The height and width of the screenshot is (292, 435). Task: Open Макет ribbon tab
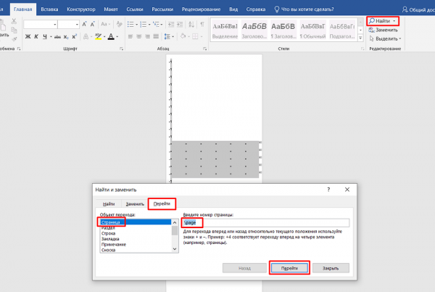[x=111, y=9]
